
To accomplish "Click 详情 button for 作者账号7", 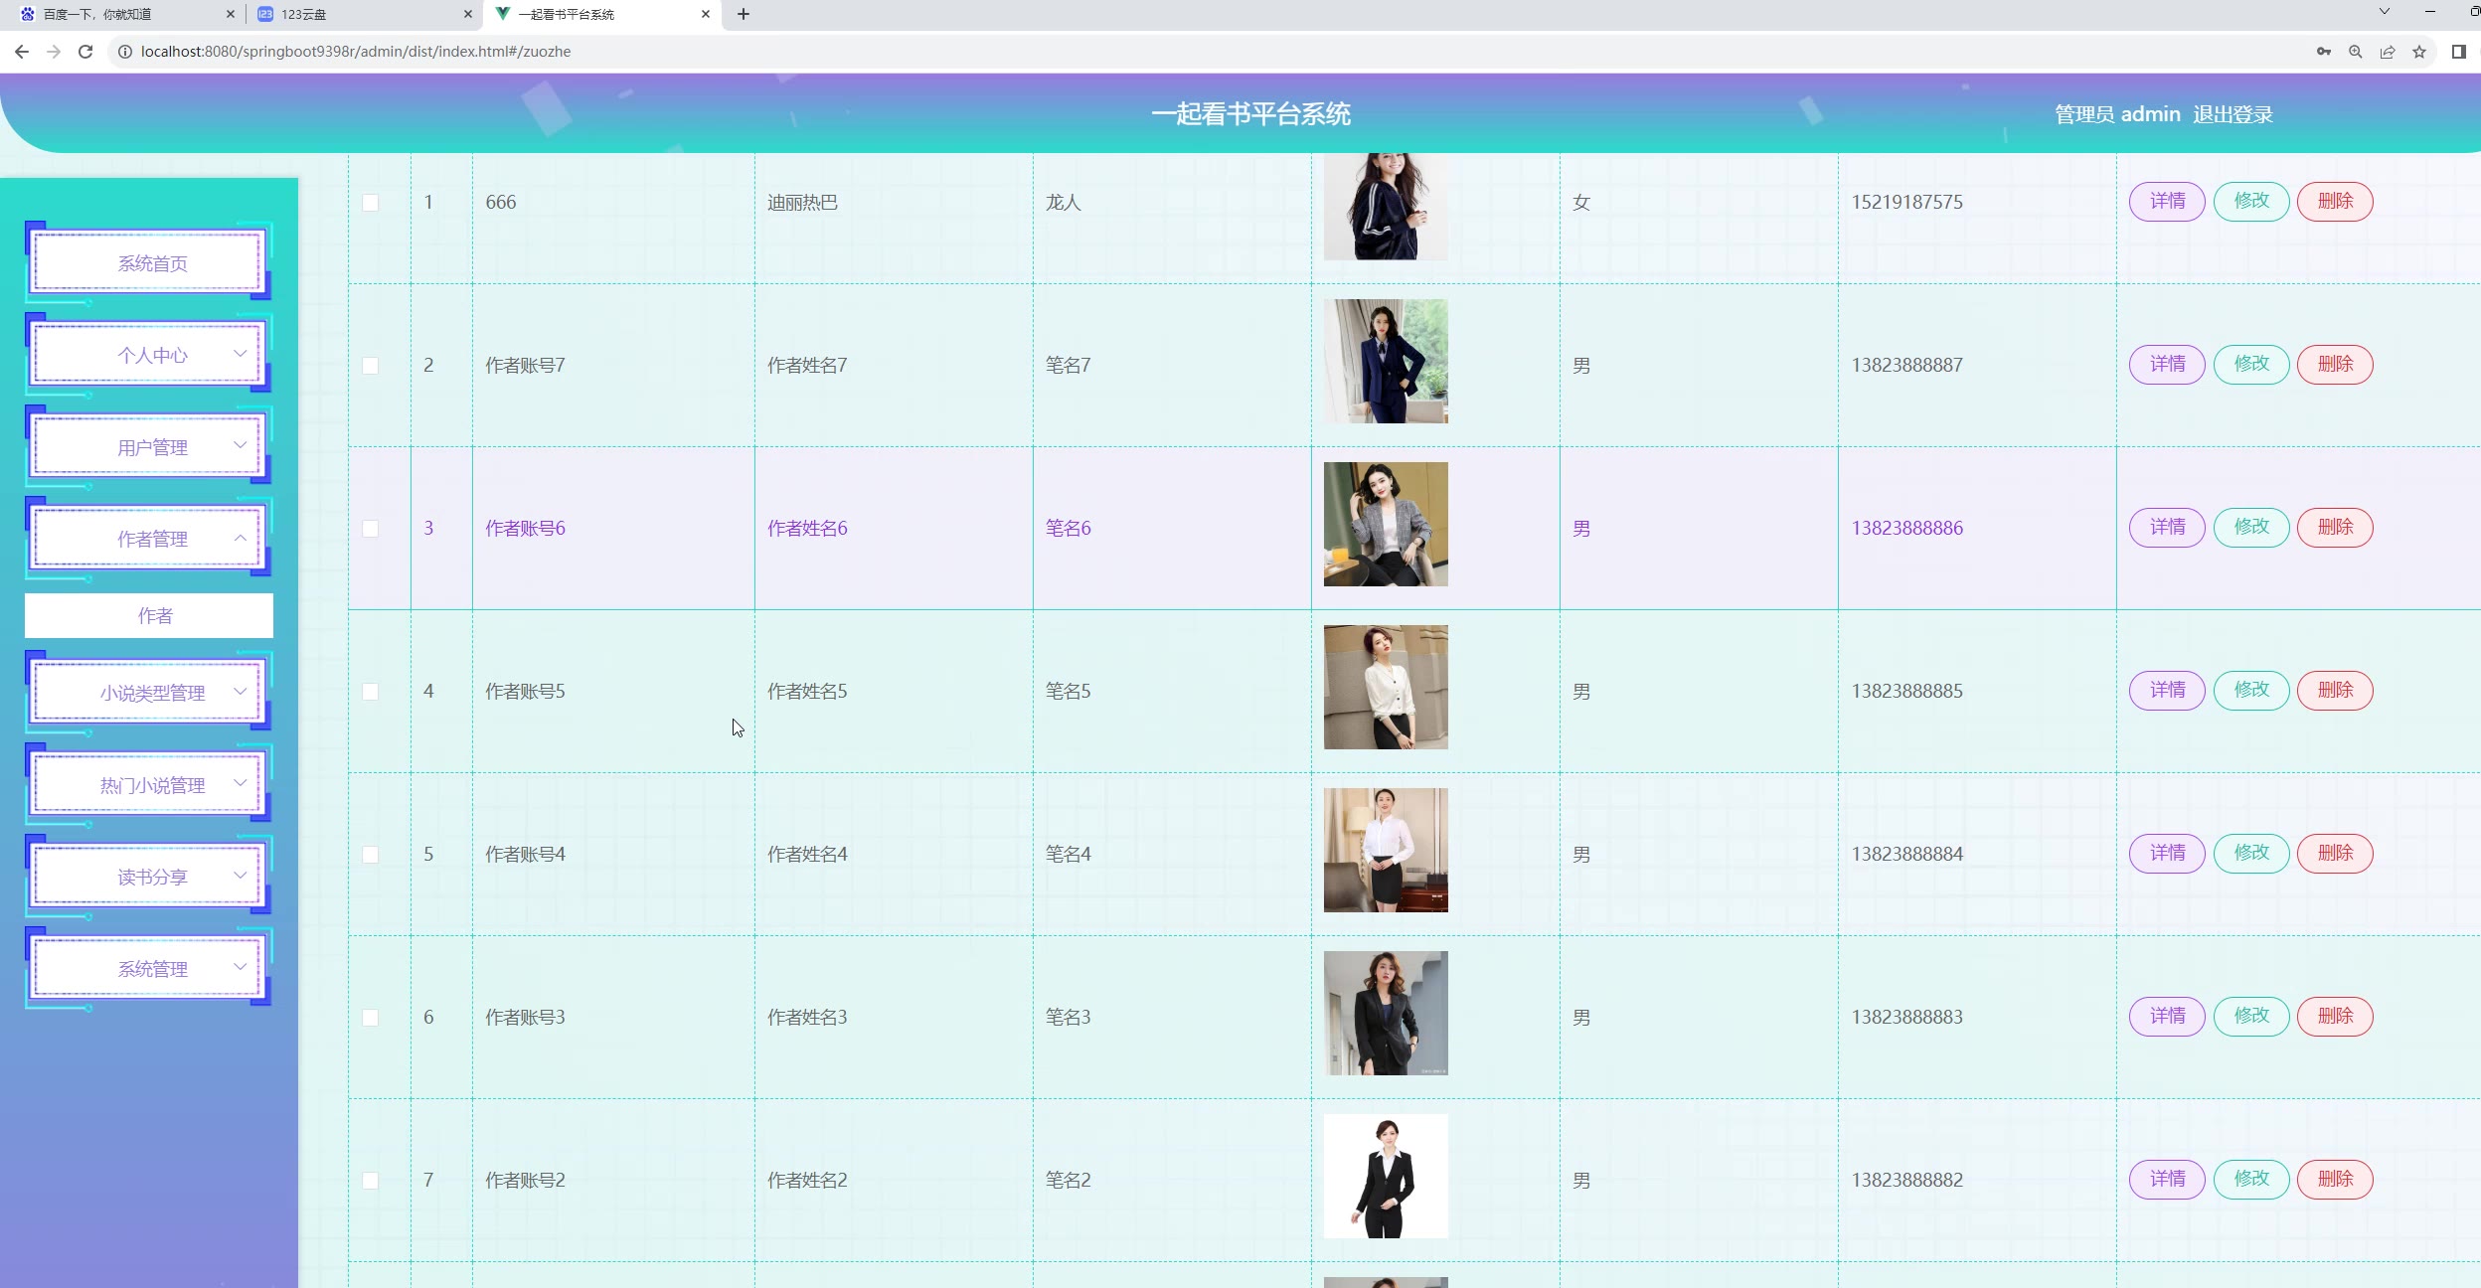I will 2167,365.
